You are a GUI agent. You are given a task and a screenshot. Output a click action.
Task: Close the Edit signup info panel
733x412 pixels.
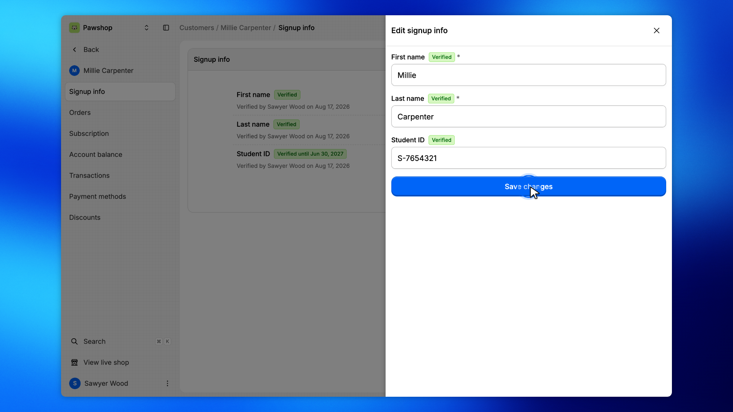[x=656, y=31]
